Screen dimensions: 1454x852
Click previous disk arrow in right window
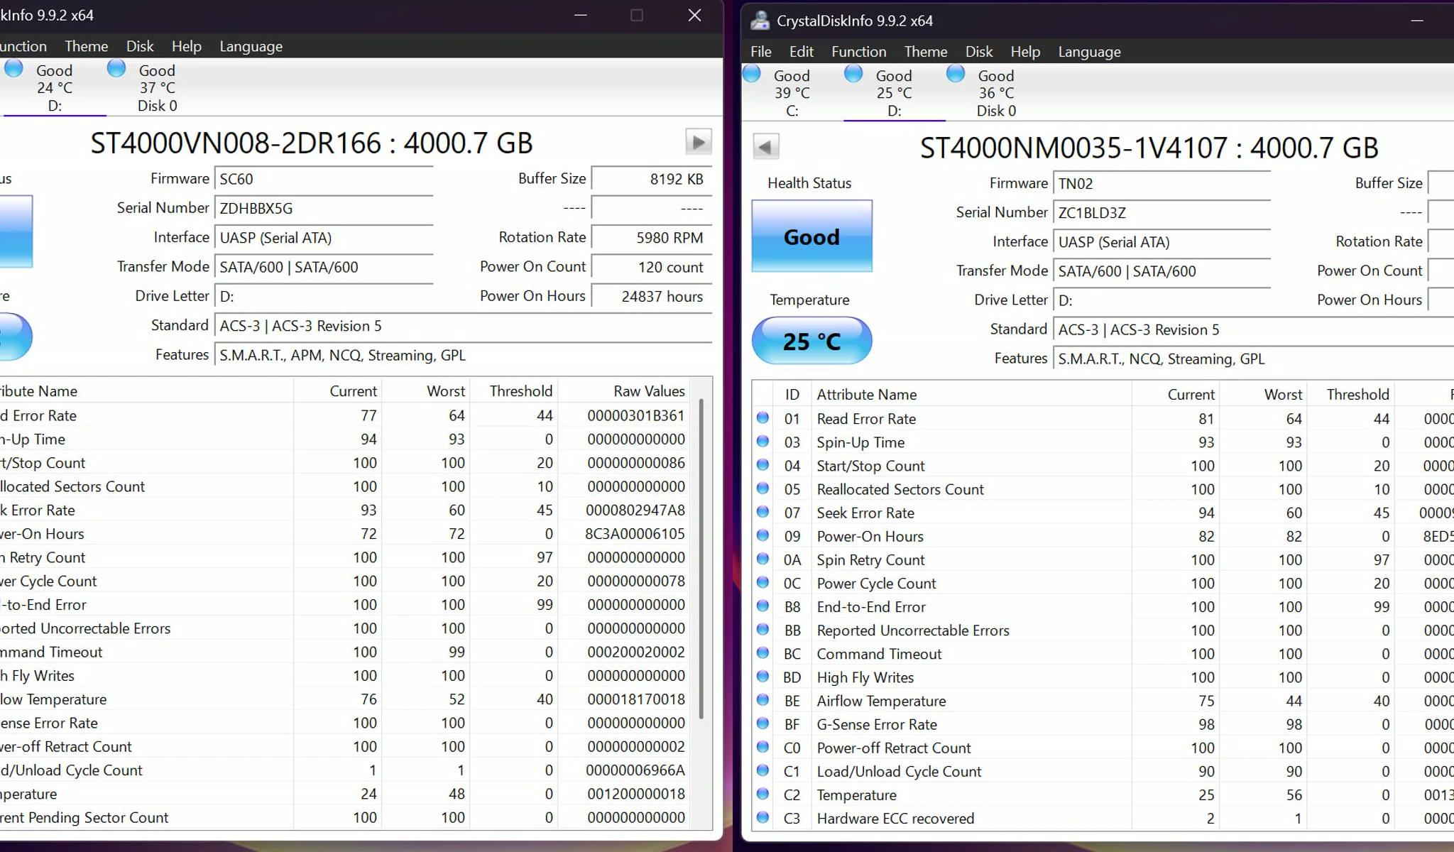[765, 147]
